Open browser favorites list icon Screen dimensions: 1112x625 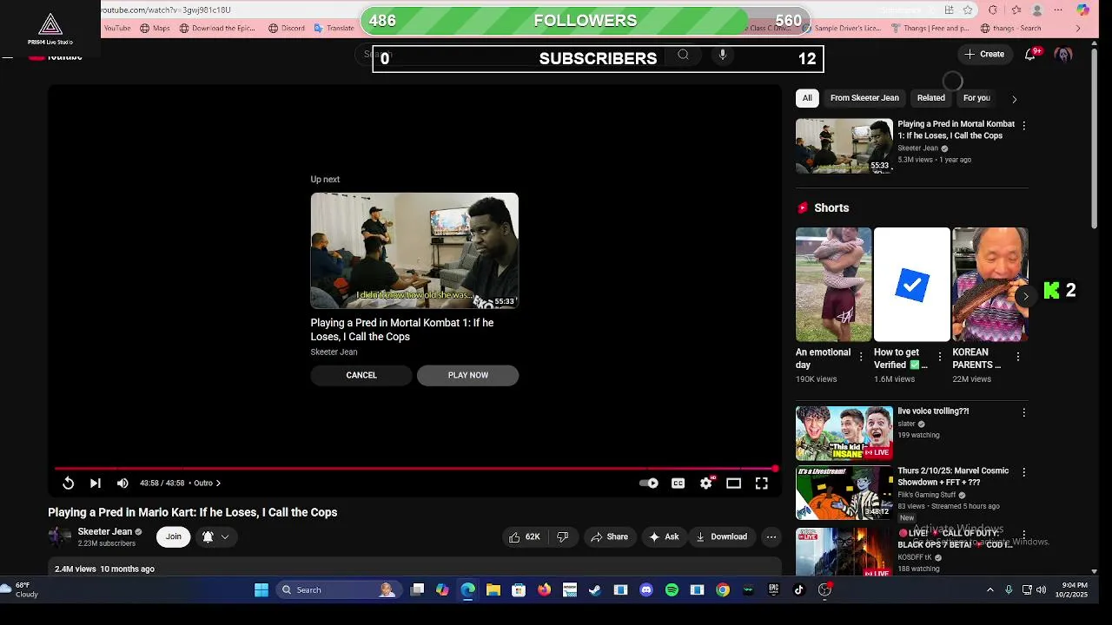click(x=1016, y=10)
